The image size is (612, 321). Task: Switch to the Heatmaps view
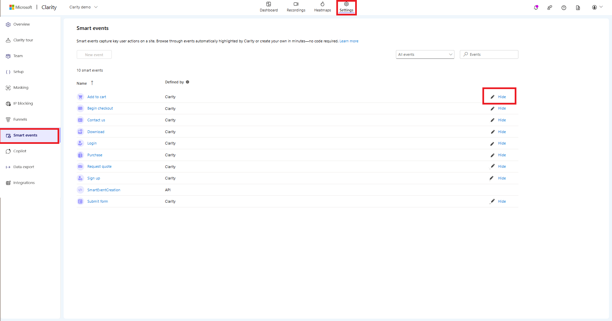[x=322, y=7]
